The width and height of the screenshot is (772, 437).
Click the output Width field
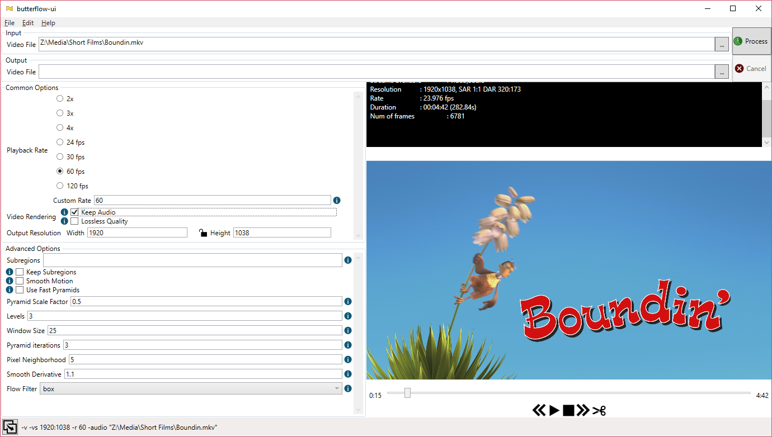(137, 232)
